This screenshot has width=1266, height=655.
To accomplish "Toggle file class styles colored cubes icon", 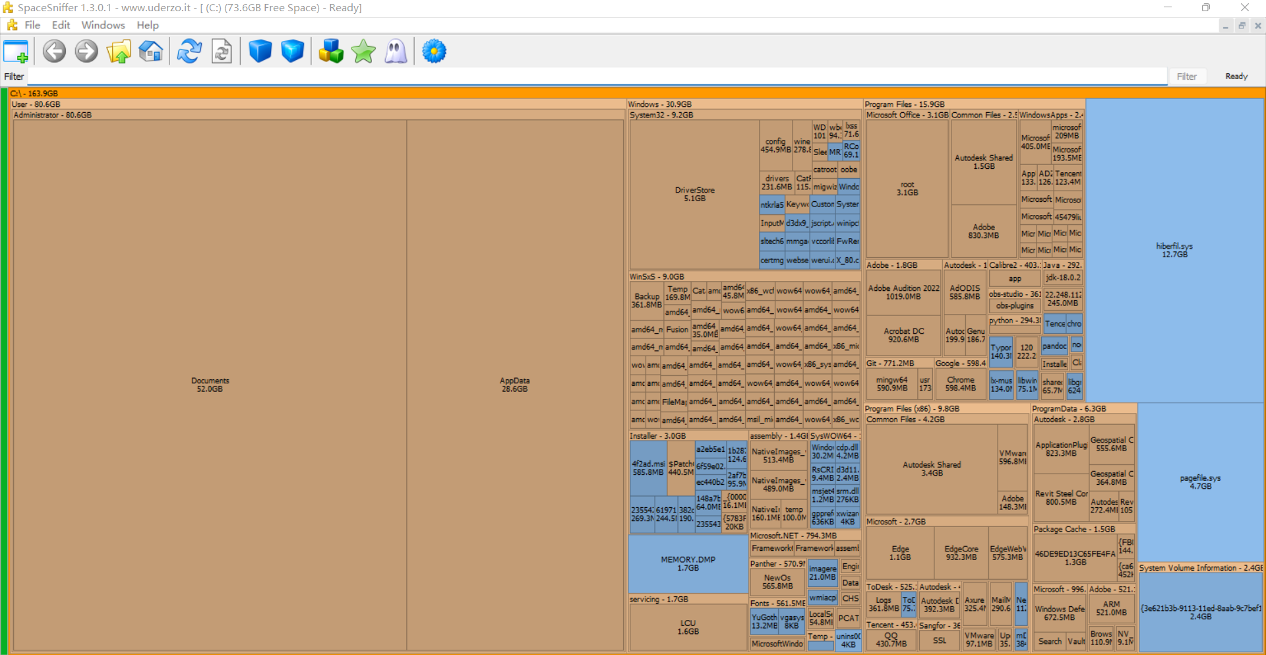I will (x=331, y=51).
